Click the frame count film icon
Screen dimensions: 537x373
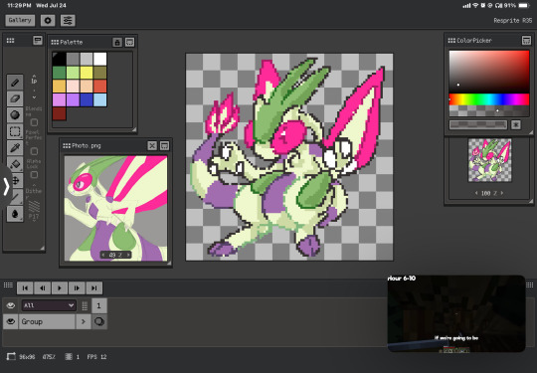[69, 356]
